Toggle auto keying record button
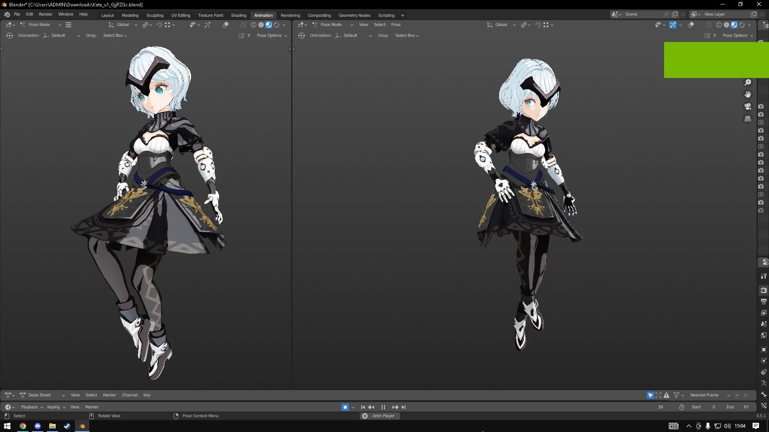The width and height of the screenshot is (769, 432). 345,407
